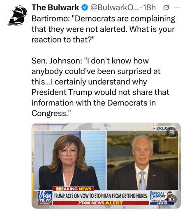Click the 6PM ET blue tag
This screenshot has height=211, width=185.
click(162, 203)
